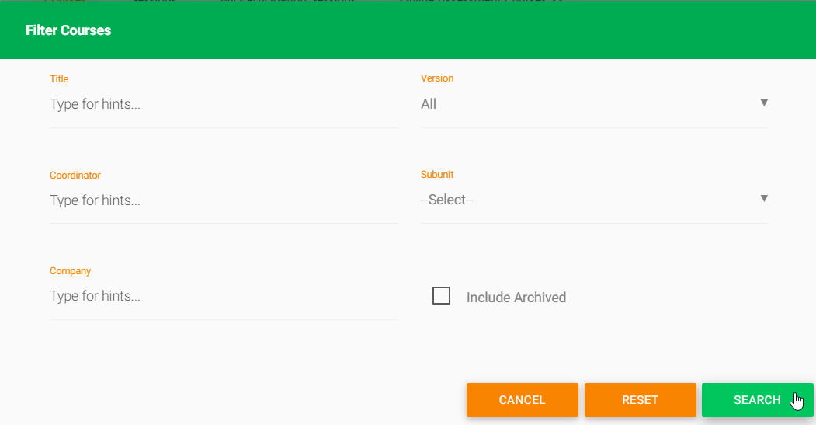
Task: Click the orange Title field label
Action: pyautogui.click(x=59, y=78)
